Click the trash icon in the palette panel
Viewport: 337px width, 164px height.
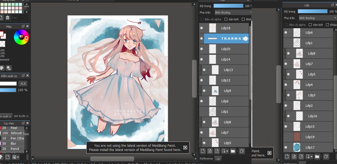pos(8,18)
